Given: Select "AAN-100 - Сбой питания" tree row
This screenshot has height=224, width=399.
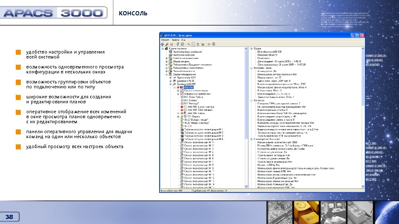Looking at the screenshot, I should pos(200,110).
